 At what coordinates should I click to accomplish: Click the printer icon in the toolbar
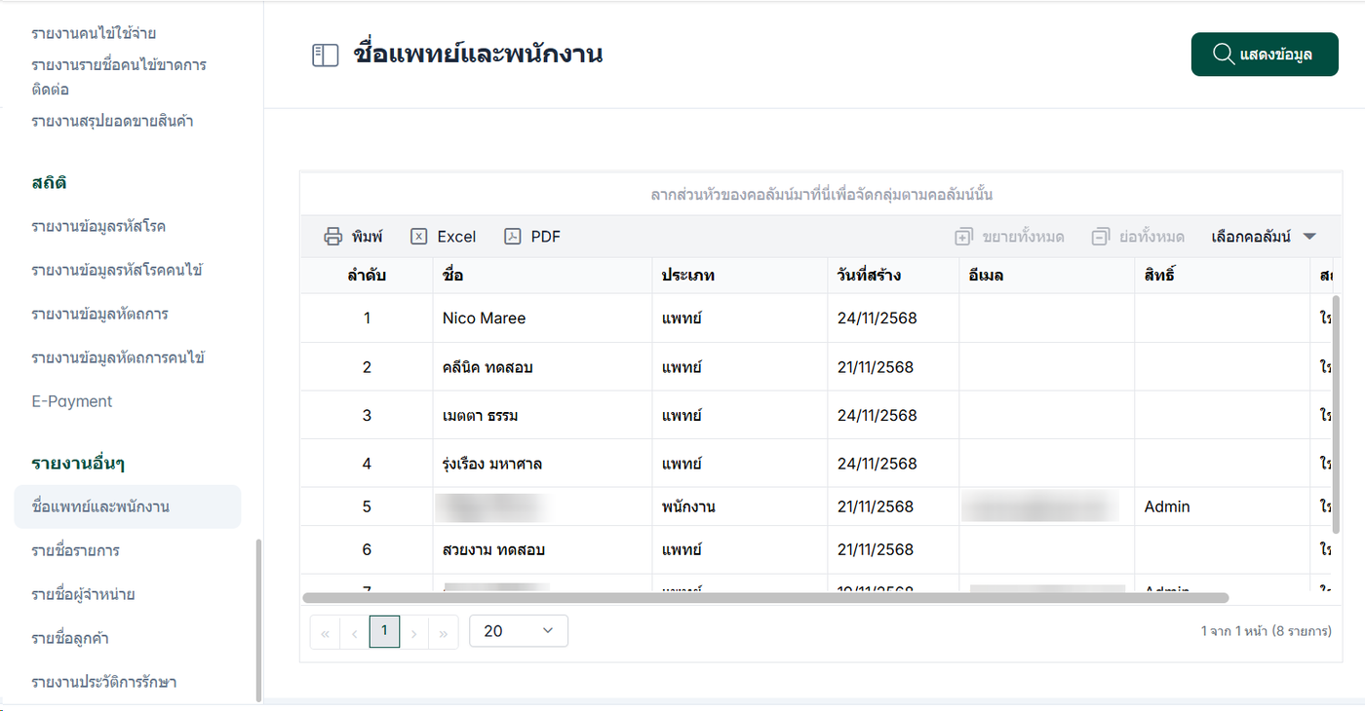333,237
